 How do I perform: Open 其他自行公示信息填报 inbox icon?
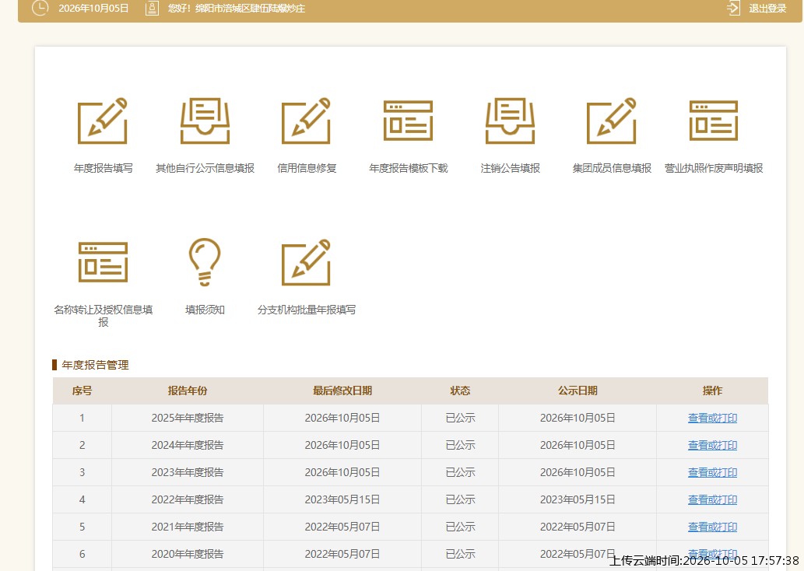click(x=205, y=121)
